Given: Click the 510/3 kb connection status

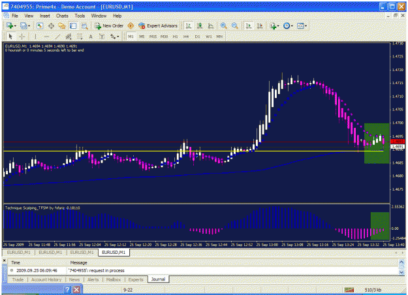Looking at the screenshot, I should click(373, 290).
